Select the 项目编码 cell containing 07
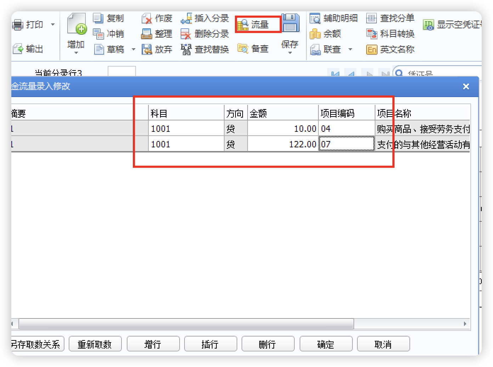Image resolution: width=493 pixels, height=367 pixels. [x=346, y=144]
